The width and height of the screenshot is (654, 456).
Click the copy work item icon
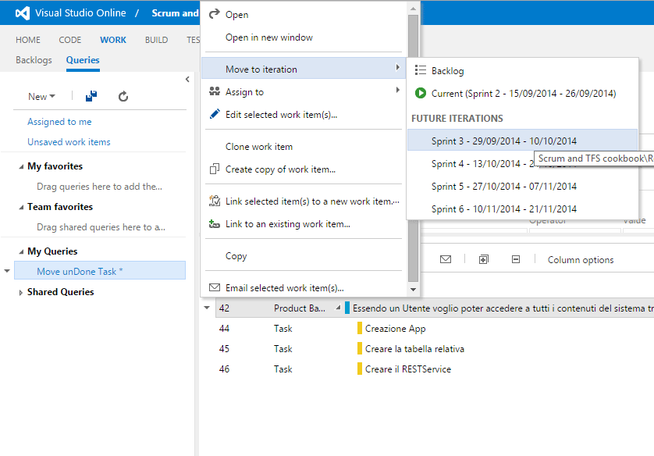[x=215, y=169]
